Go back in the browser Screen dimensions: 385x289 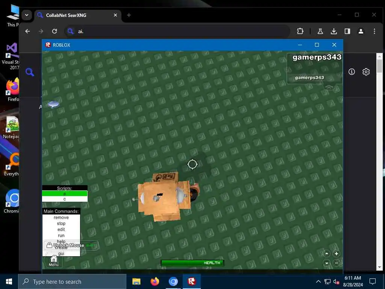pos(27,31)
